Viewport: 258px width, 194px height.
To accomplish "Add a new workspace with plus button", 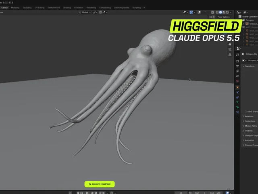I will [144, 8].
